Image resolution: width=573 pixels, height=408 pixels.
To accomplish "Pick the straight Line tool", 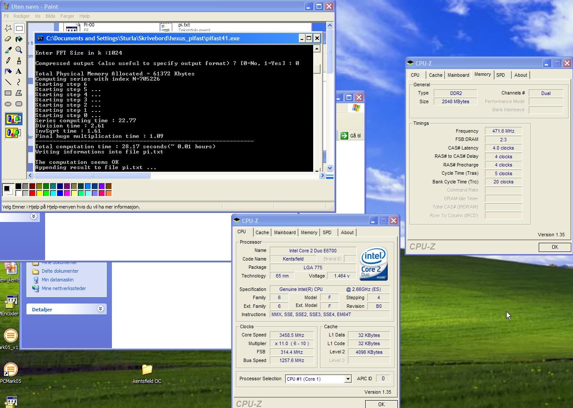I will click(x=8, y=82).
